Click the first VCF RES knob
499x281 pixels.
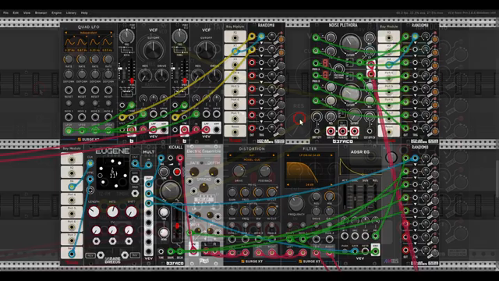(145, 76)
